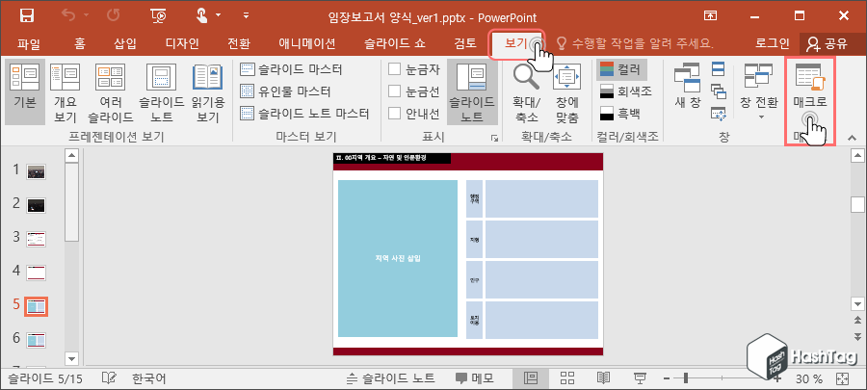Screen dimensions: 867x390
Task: Click 창에 맞춤 fit to window
Action: [x=566, y=91]
